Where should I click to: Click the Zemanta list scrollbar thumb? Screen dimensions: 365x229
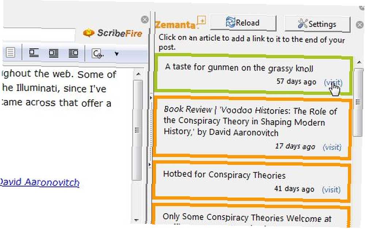click(x=358, y=102)
